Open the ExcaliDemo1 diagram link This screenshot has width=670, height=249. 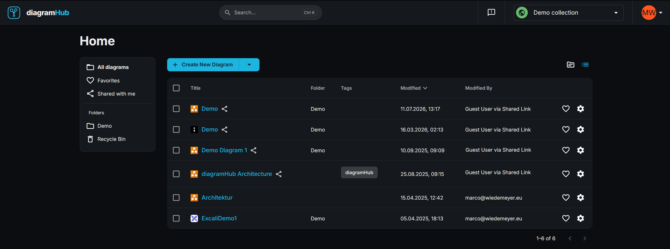pyautogui.click(x=219, y=218)
